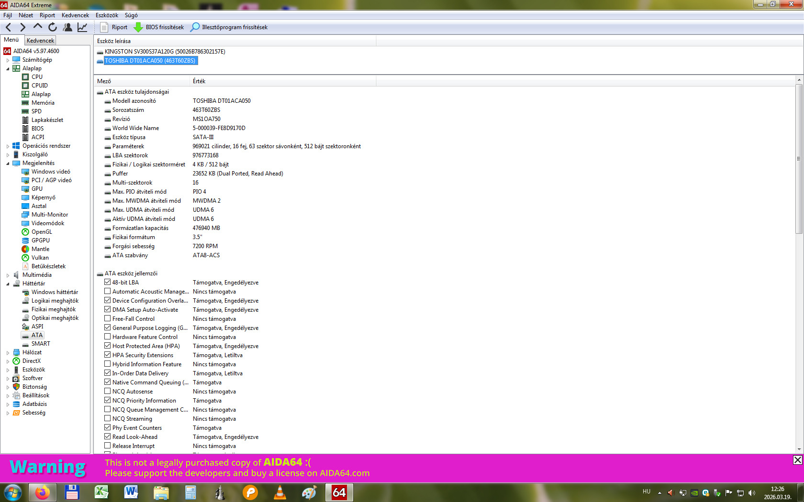Image resolution: width=804 pixels, height=502 pixels.
Task: Select Mantle in the sidebar
Action: click(x=40, y=249)
